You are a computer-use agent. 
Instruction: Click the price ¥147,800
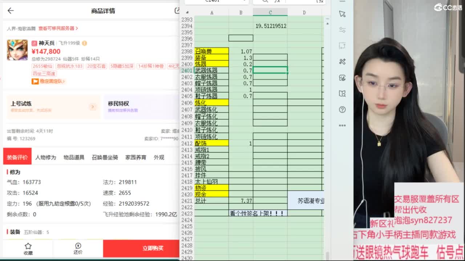click(46, 51)
